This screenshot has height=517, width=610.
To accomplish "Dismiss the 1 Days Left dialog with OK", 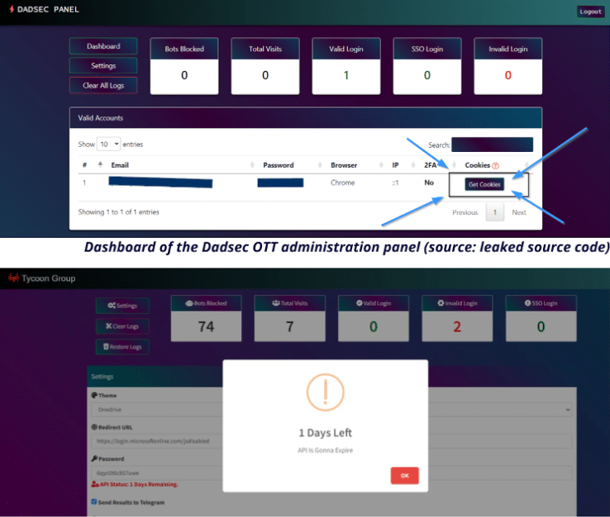I will pyautogui.click(x=404, y=476).
